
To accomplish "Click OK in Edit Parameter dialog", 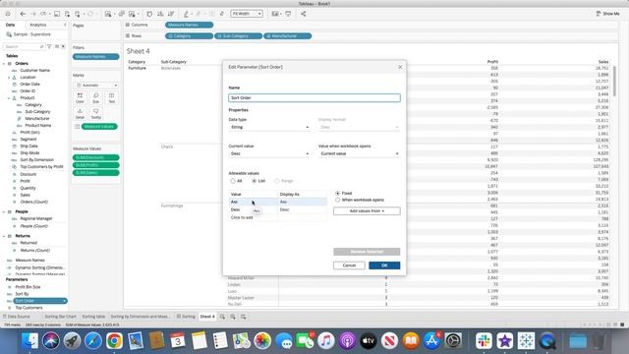I will (384, 265).
